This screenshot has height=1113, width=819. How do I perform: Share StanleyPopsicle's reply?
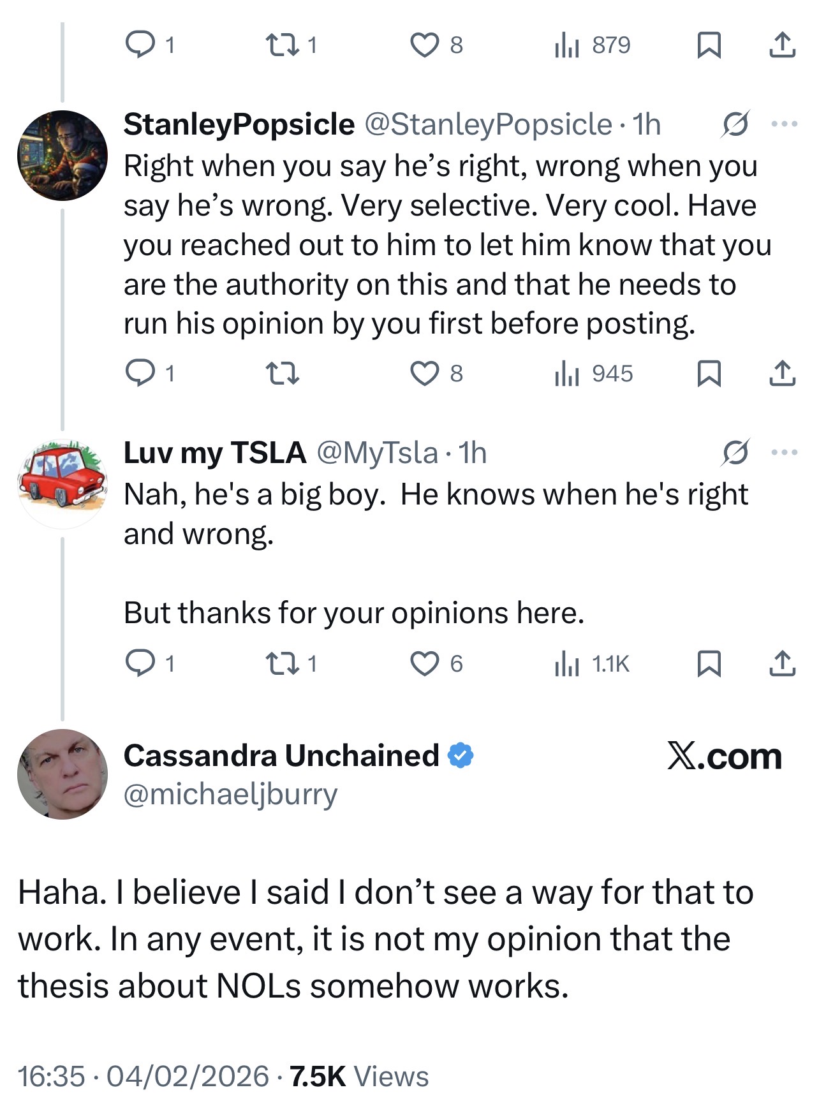pyautogui.click(x=782, y=374)
